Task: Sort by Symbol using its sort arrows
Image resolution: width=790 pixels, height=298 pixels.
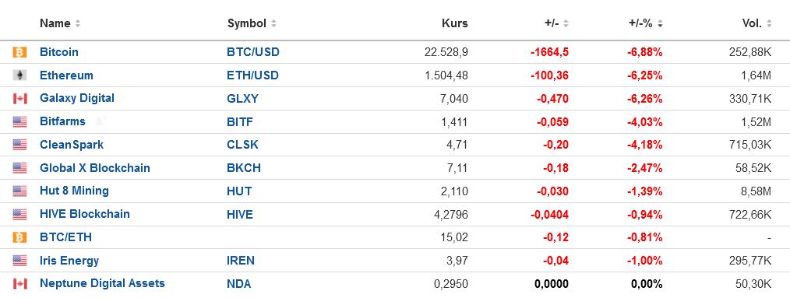Action: click(273, 23)
